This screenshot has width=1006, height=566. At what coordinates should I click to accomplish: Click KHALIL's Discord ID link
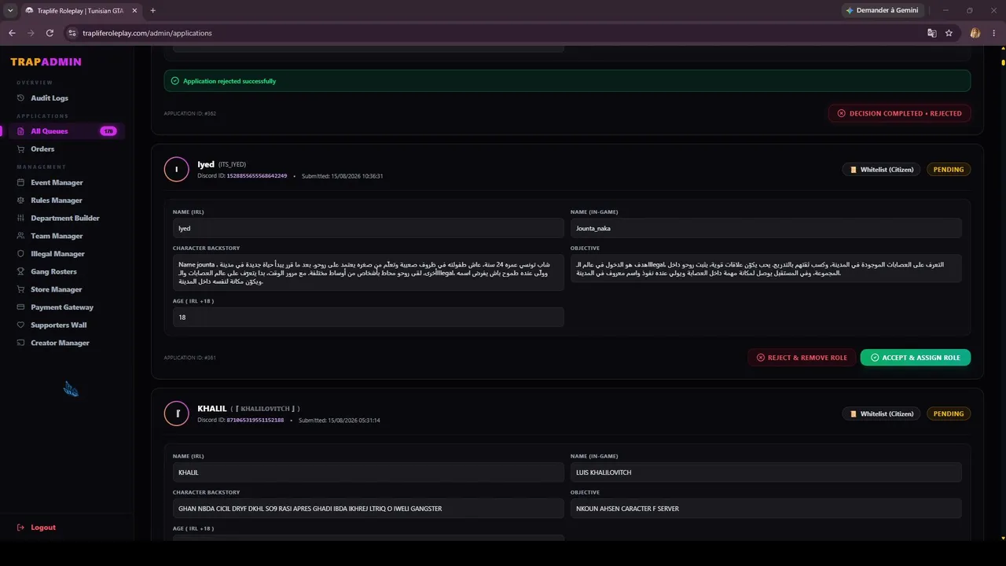pos(255,421)
